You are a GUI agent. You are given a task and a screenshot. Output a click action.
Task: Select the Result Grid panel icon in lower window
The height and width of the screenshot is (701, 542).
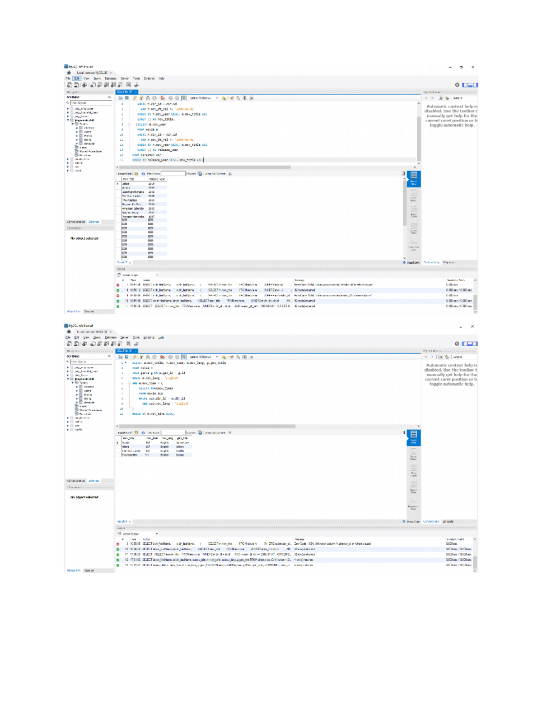pos(413,437)
